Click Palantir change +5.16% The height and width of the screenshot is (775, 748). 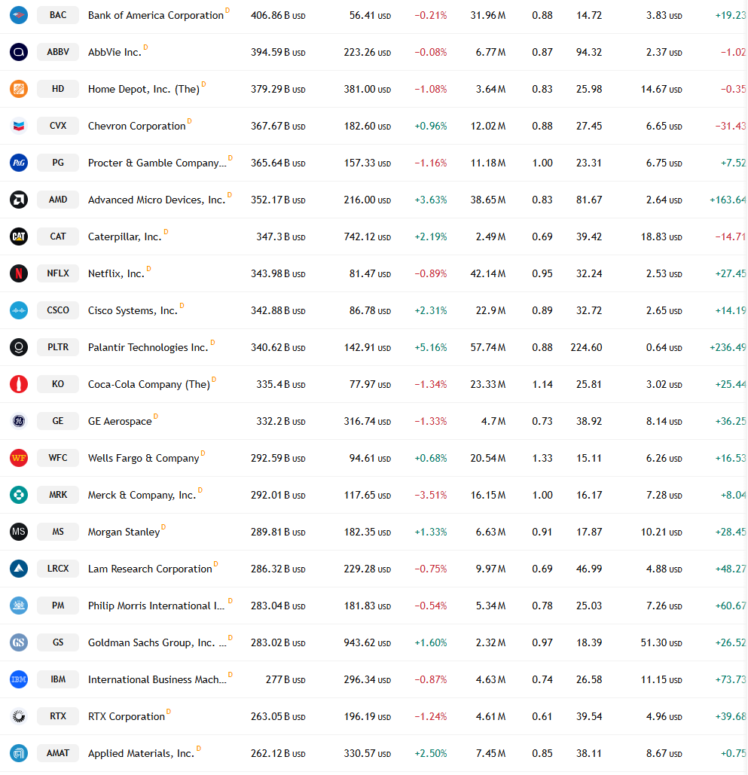431,348
